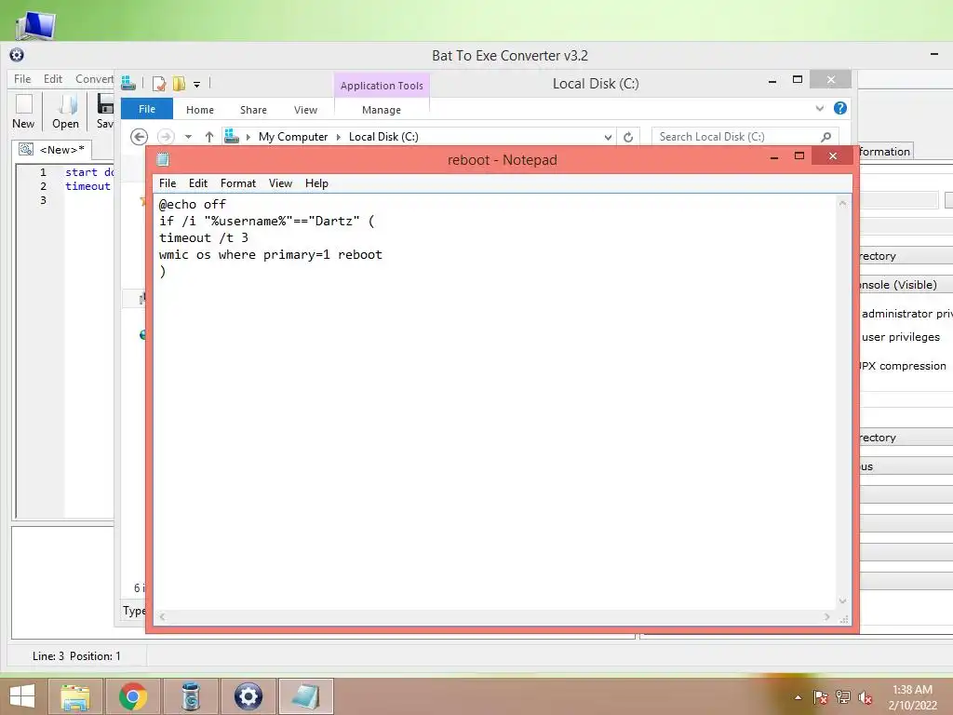953x715 pixels.
Task: Select the <New>* editor tab
Action: [52, 150]
